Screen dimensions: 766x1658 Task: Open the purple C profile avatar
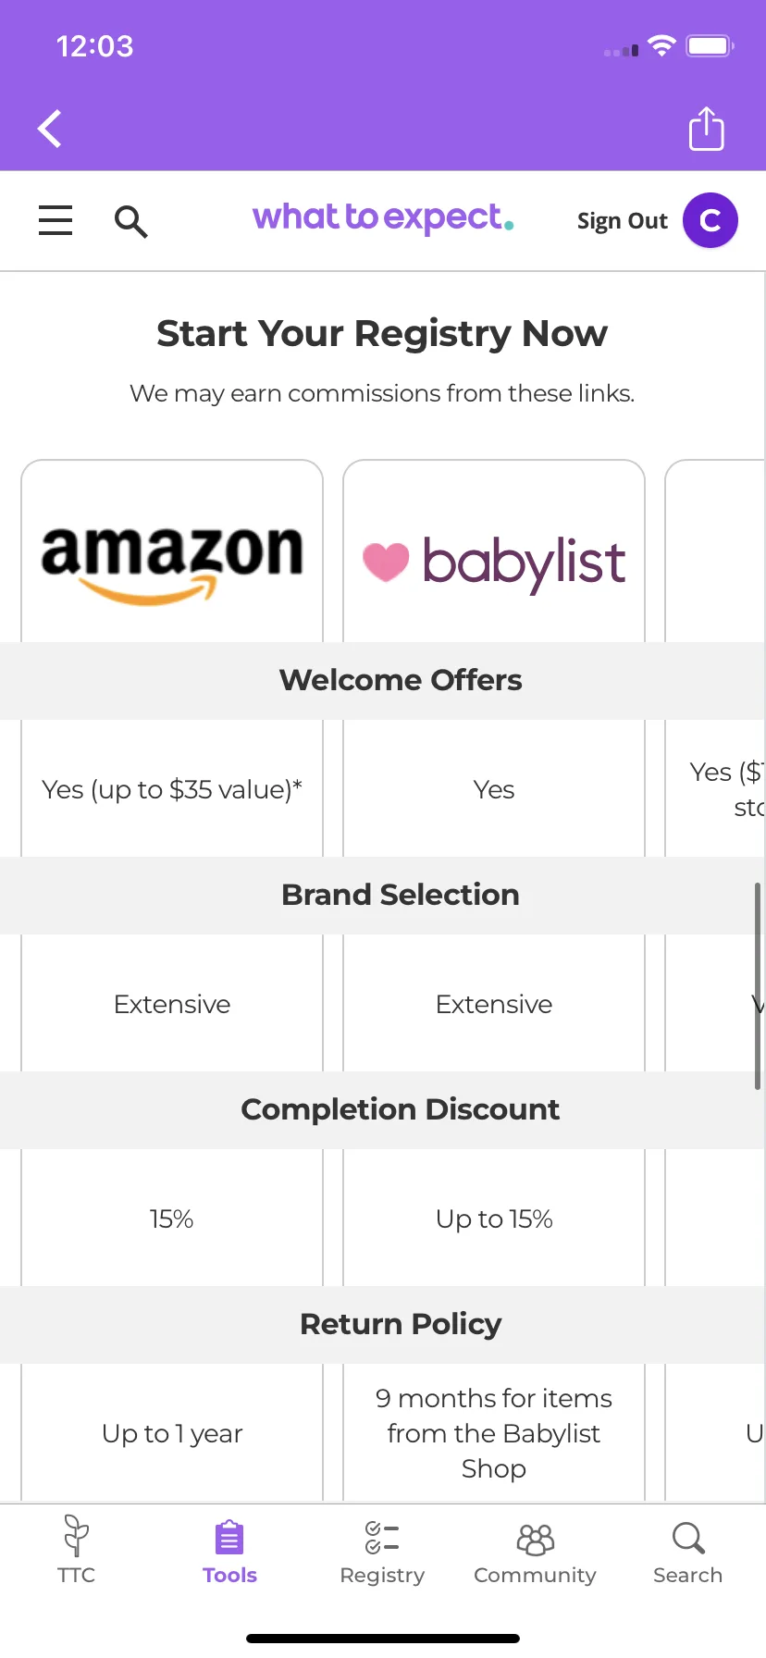pyautogui.click(x=710, y=220)
